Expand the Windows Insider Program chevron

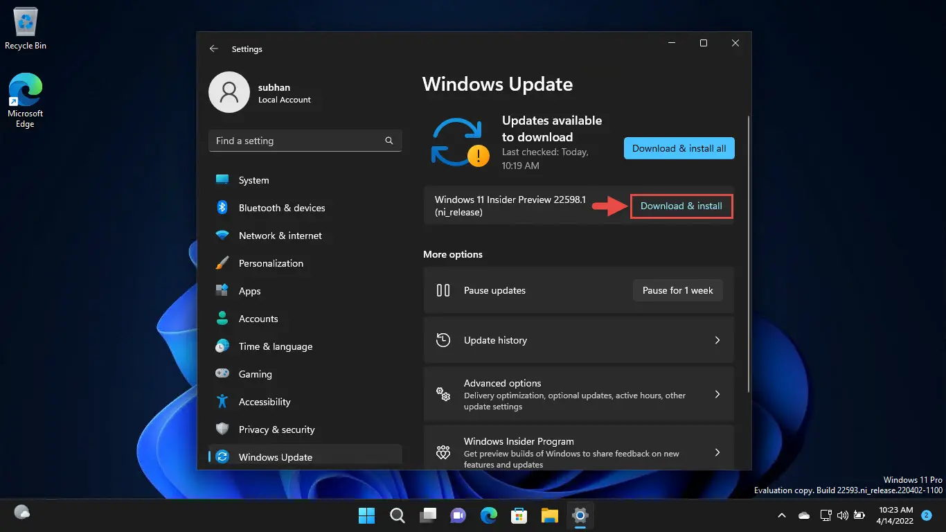point(717,452)
